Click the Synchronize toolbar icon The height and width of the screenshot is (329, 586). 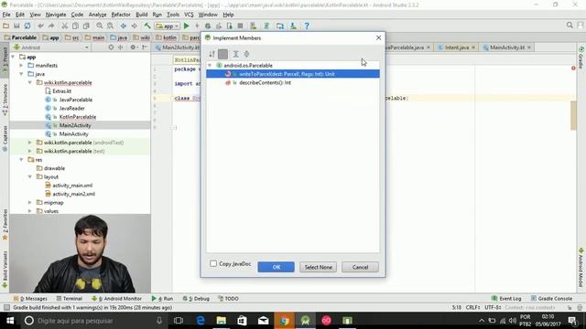[x=27, y=26]
